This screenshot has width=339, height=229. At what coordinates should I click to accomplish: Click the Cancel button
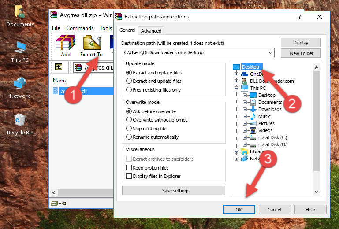coord(274,210)
